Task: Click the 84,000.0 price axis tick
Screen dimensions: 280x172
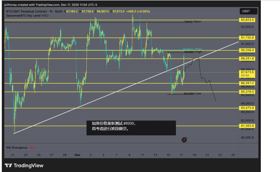Action: click(247, 103)
